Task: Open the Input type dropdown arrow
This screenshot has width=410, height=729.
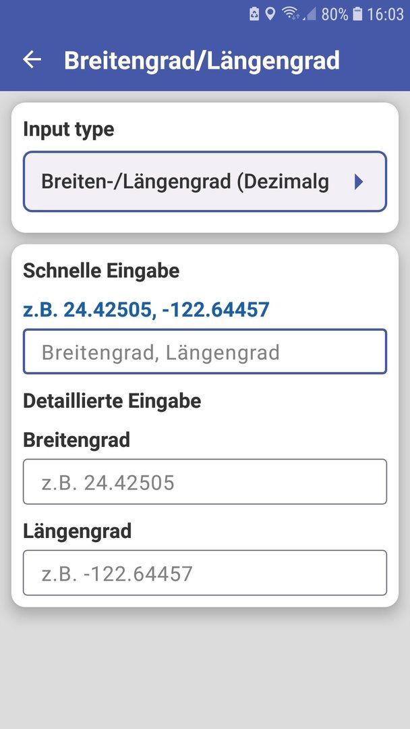Action: (359, 182)
